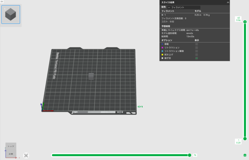The height and width of the screenshot is (160, 249).
Task: Click the axis origin gizmo on plate
Action: click(42, 109)
